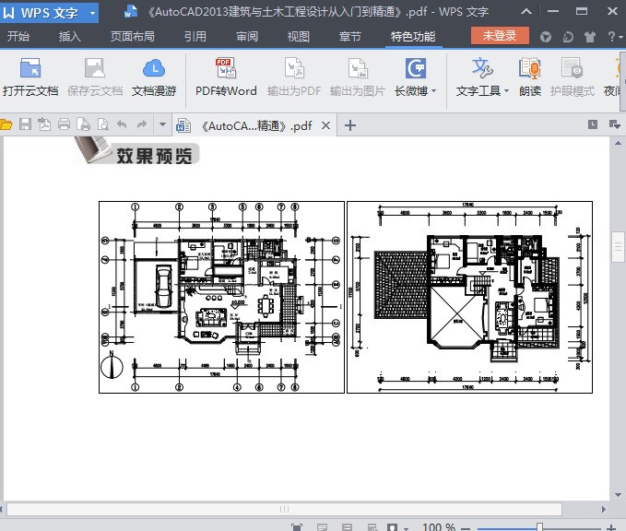The width and height of the screenshot is (626, 531).
Task: Click the export PDF quick-access icon
Action: click(44, 124)
